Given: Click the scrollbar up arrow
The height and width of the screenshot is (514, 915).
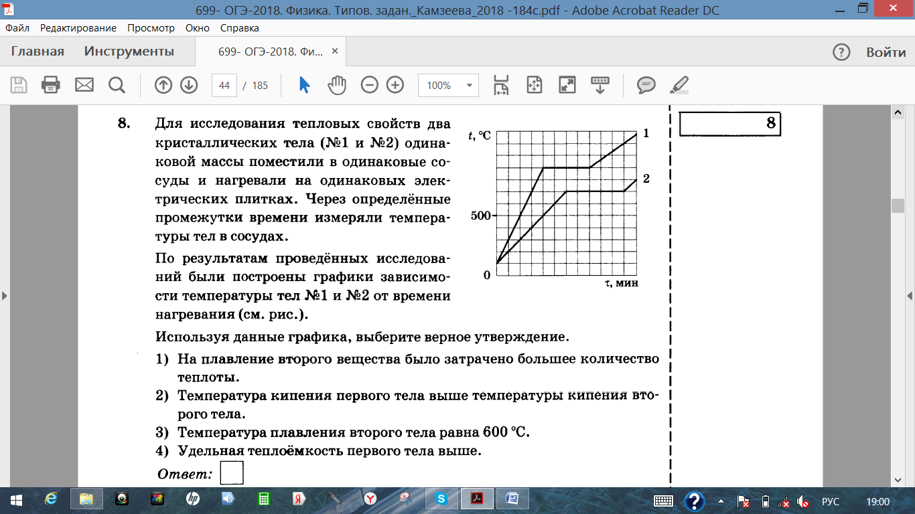Looking at the screenshot, I should pos(898,114).
